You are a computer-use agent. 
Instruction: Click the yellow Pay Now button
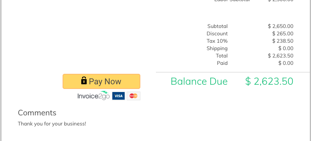pos(101,81)
